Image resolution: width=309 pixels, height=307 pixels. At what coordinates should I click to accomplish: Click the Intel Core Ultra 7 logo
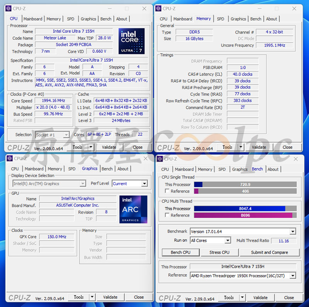tap(131, 41)
